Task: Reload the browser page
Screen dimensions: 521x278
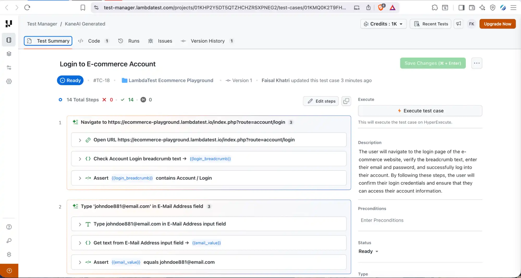Action: [27, 8]
